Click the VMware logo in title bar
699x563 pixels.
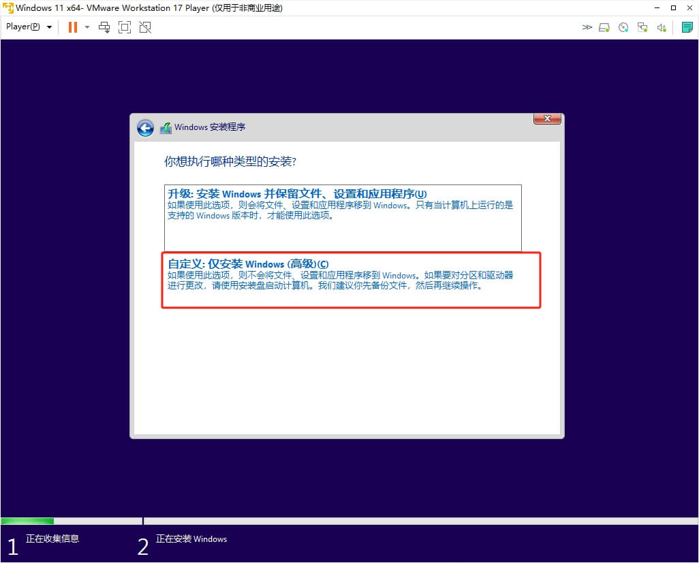[7, 8]
